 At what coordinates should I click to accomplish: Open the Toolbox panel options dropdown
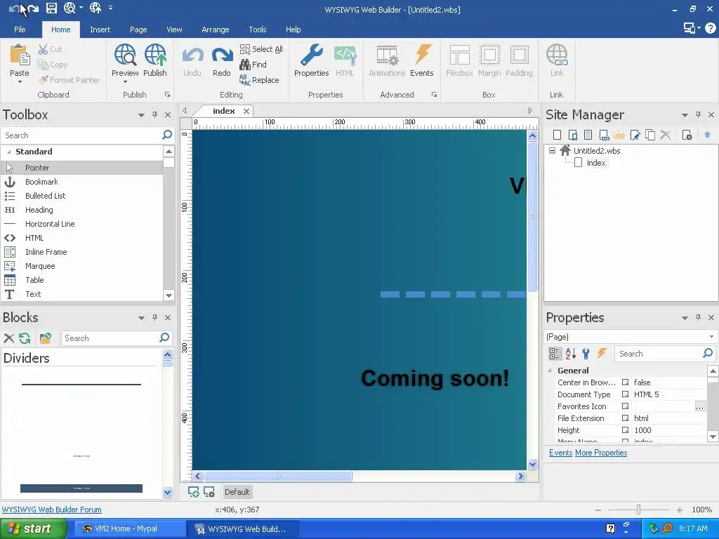coord(141,115)
